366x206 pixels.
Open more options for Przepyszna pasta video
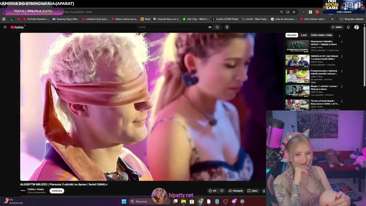click(x=342, y=71)
